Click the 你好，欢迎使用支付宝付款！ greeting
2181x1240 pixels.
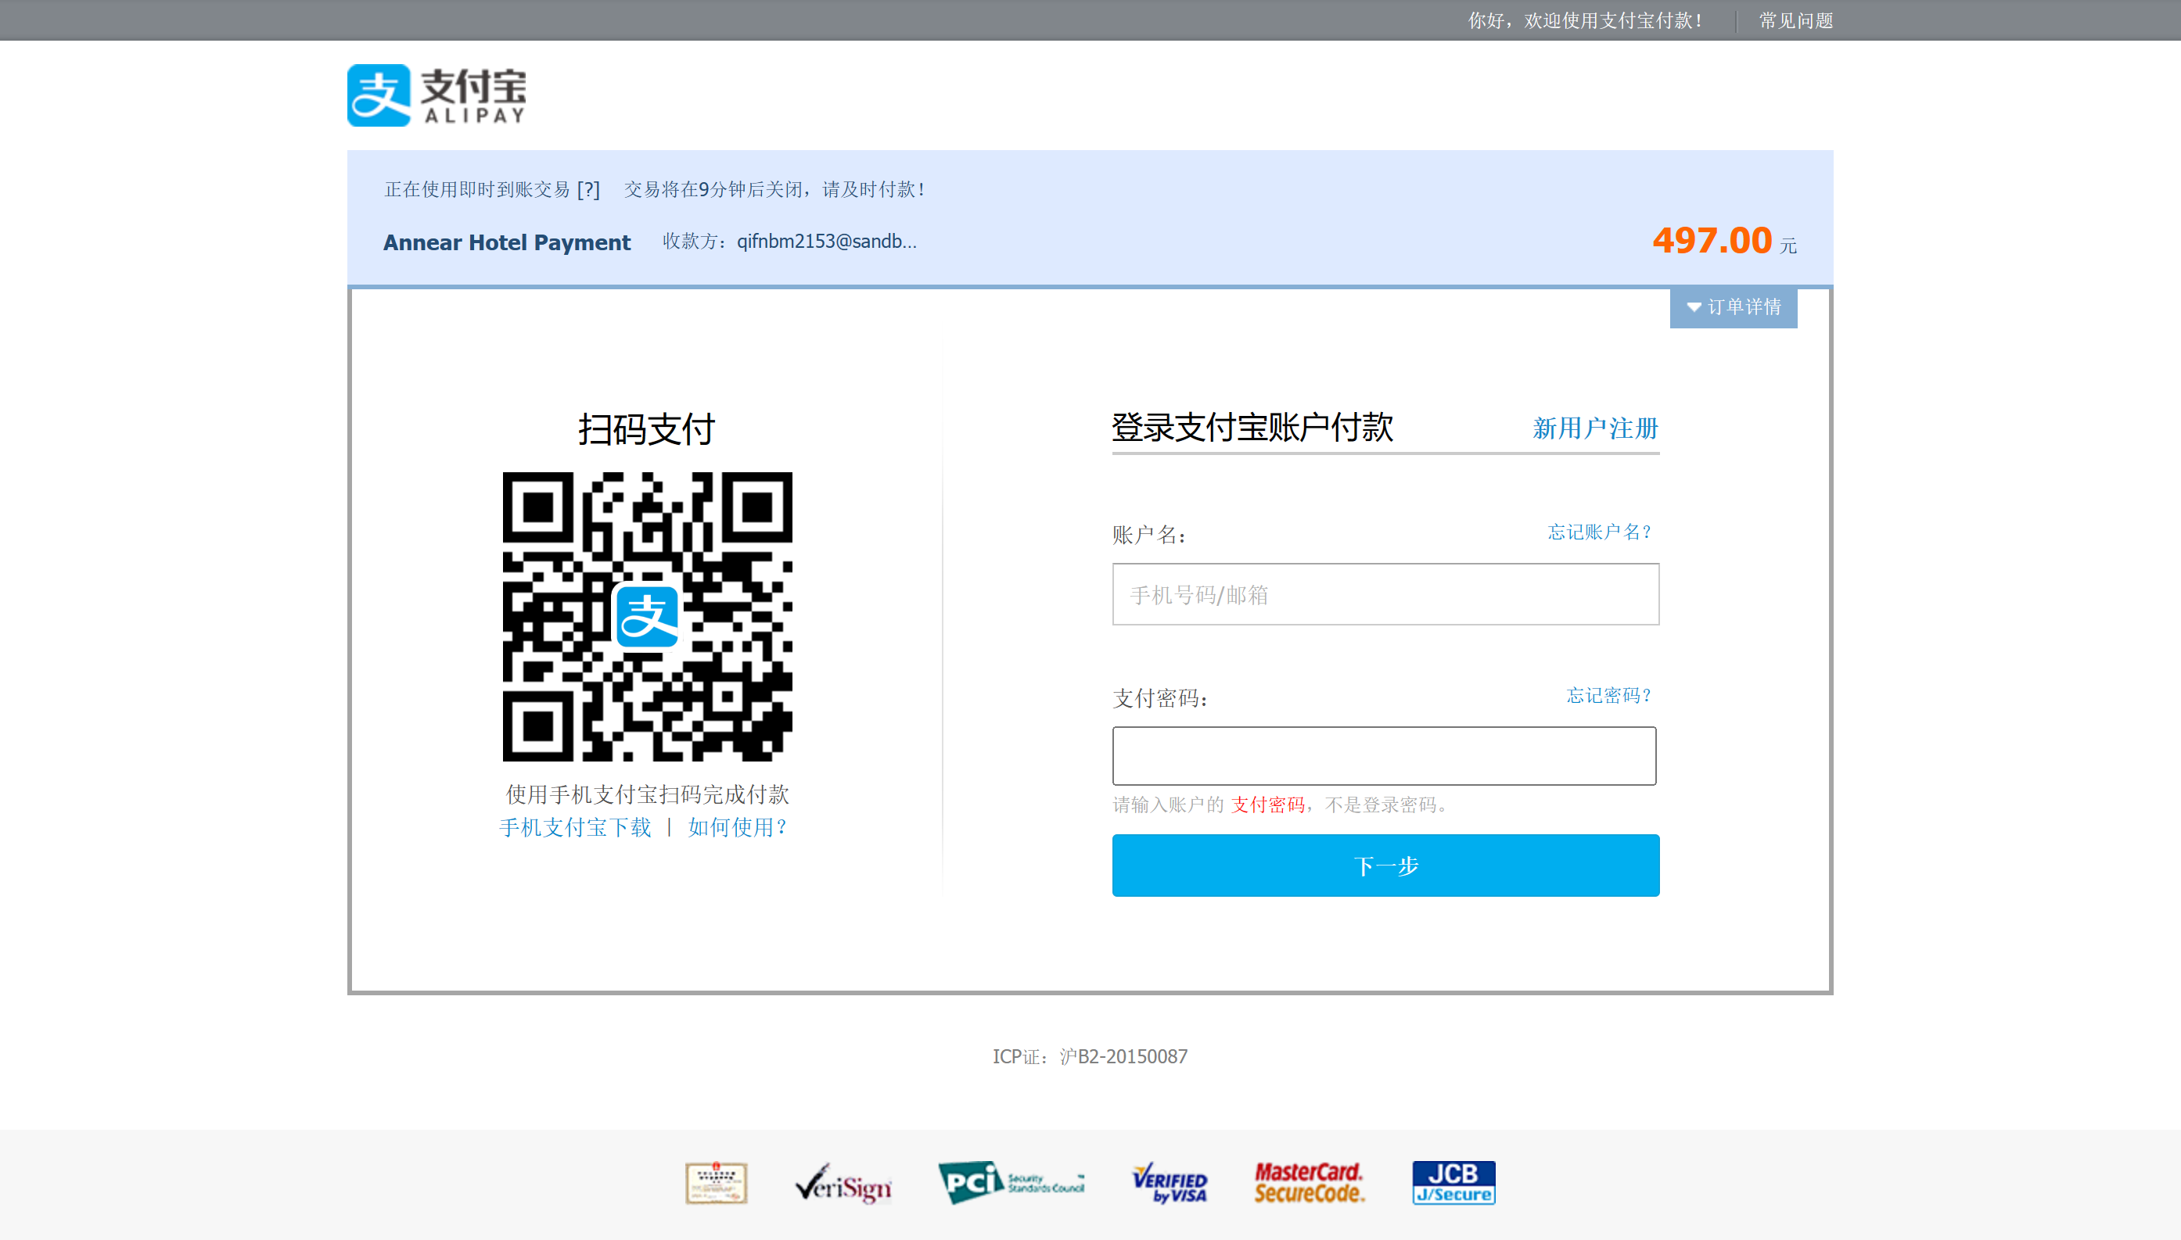(x=1586, y=20)
